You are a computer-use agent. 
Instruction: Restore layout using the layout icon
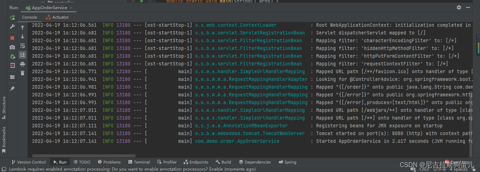(12, 77)
